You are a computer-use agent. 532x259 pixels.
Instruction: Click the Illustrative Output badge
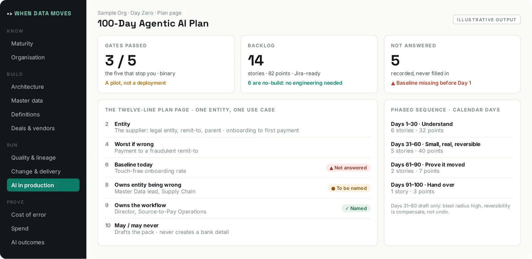coord(486,20)
